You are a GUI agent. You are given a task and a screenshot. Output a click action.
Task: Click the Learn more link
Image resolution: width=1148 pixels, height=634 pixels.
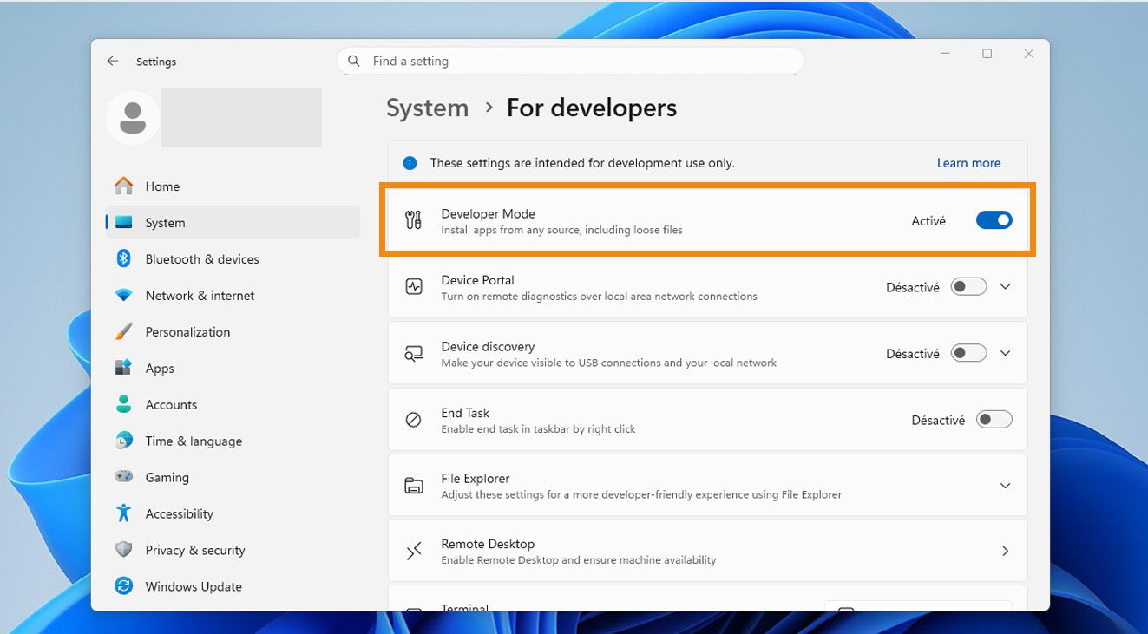click(968, 163)
